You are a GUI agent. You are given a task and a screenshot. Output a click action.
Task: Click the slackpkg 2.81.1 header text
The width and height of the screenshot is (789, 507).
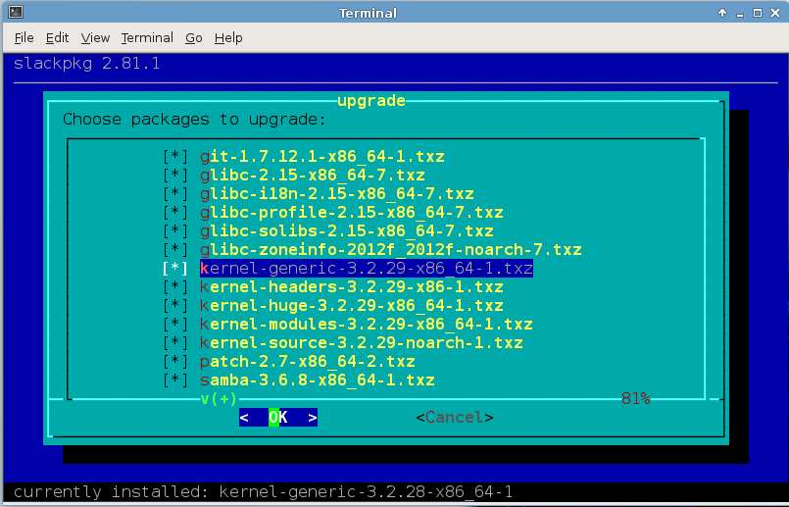[86, 64]
